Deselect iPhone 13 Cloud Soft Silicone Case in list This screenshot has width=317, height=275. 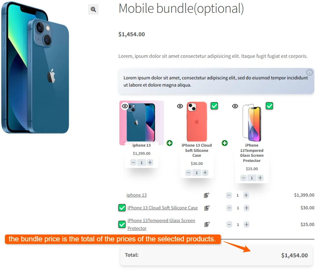coord(122,208)
